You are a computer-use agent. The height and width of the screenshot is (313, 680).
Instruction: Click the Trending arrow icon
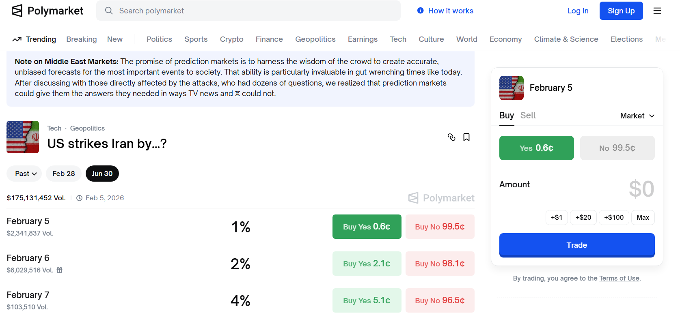17,39
